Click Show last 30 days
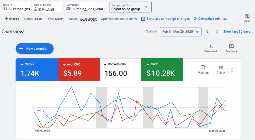The width and height of the screenshot is (255, 140). click(237, 32)
